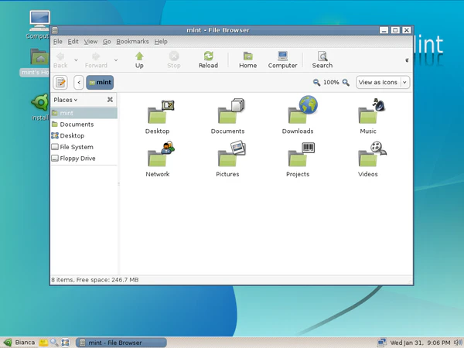Zoom out using the magnifier minus icon
Screen dimensions: 464x348
[x=316, y=83]
